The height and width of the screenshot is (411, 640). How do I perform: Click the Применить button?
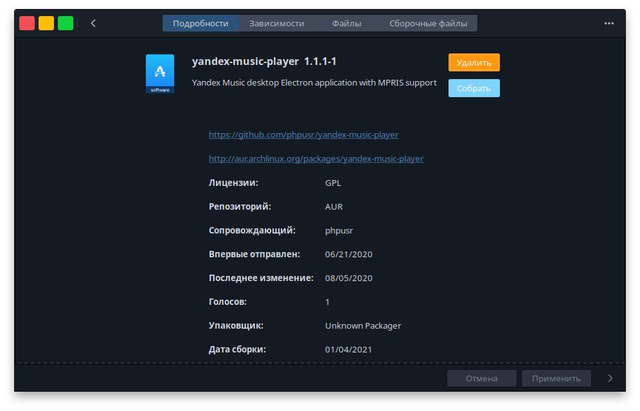[x=556, y=378]
